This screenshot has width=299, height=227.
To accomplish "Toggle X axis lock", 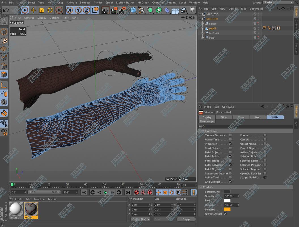I will click(x=70, y=10).
